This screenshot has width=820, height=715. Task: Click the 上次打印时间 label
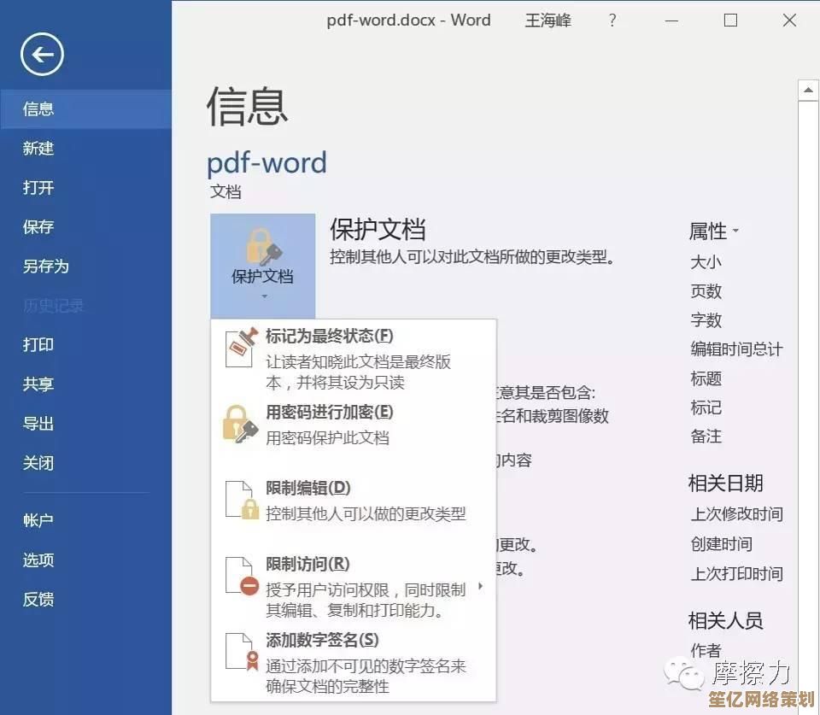click(x=737, y=574)
